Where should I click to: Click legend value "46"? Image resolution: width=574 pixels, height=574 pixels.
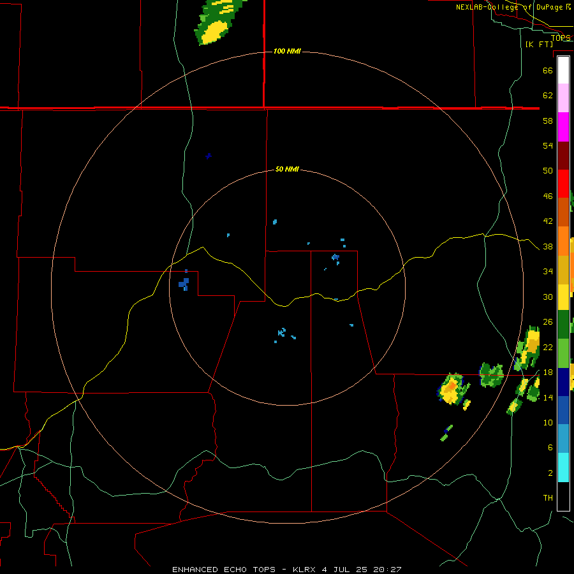pos(548,196)
